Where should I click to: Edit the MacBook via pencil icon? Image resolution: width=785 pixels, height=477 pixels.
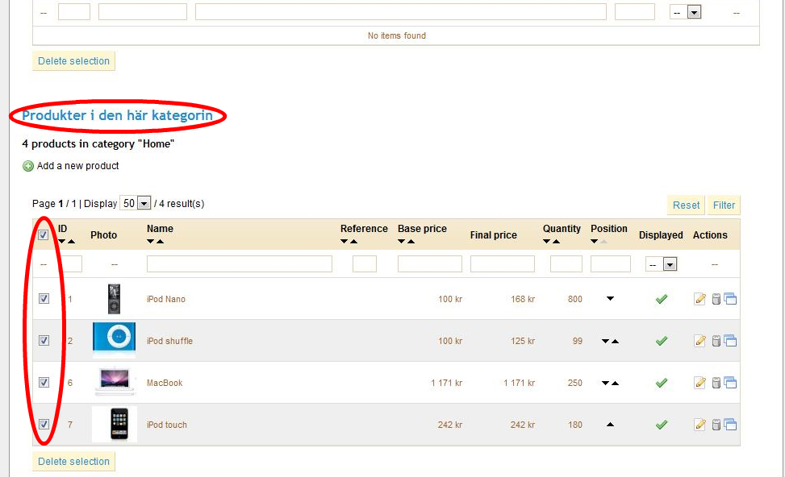pyautogui.click(x=700, y=383)
